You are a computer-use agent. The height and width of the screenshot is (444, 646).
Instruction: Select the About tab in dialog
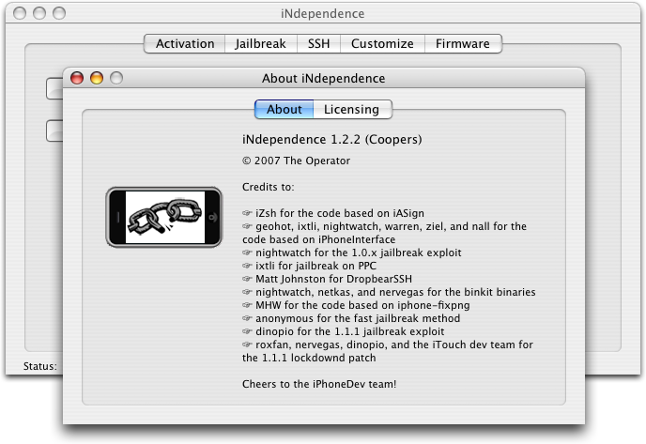coord(284,110)
